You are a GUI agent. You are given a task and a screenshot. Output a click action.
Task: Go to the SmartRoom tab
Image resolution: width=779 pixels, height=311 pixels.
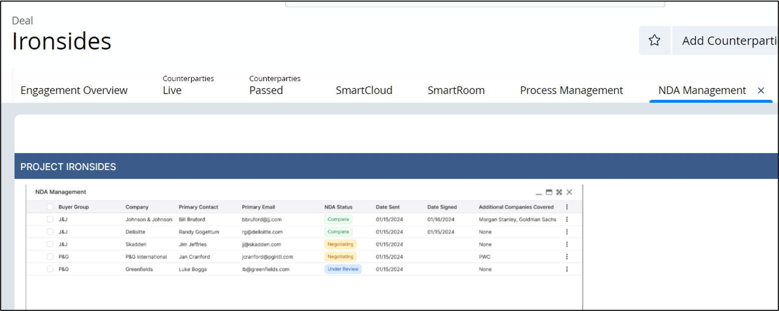(x=456, y=90)
